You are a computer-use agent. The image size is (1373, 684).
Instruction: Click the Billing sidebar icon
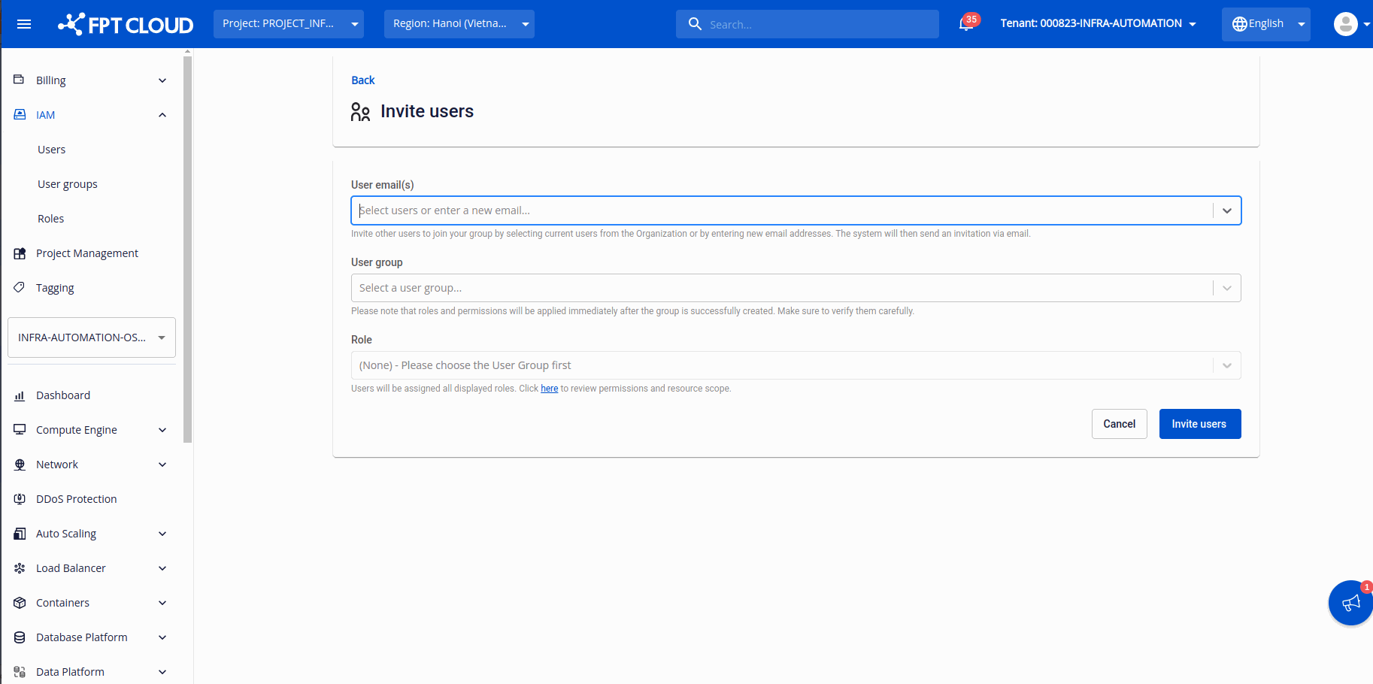[x=20, y=80]
